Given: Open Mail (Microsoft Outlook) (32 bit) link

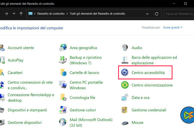Looking at the screenshot, I should click(x=91, y=123).
